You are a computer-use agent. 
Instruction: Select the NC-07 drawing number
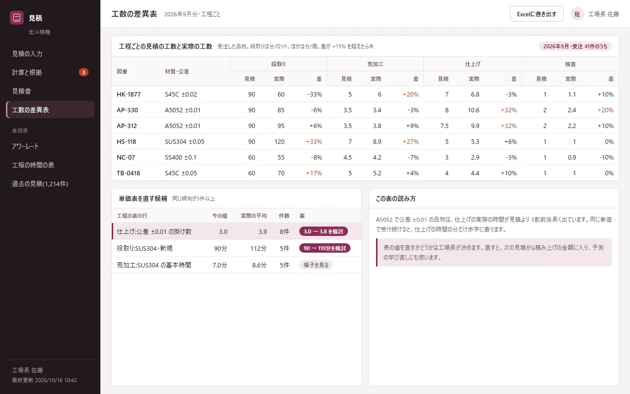pyautogui.click(x=126, y=158)
